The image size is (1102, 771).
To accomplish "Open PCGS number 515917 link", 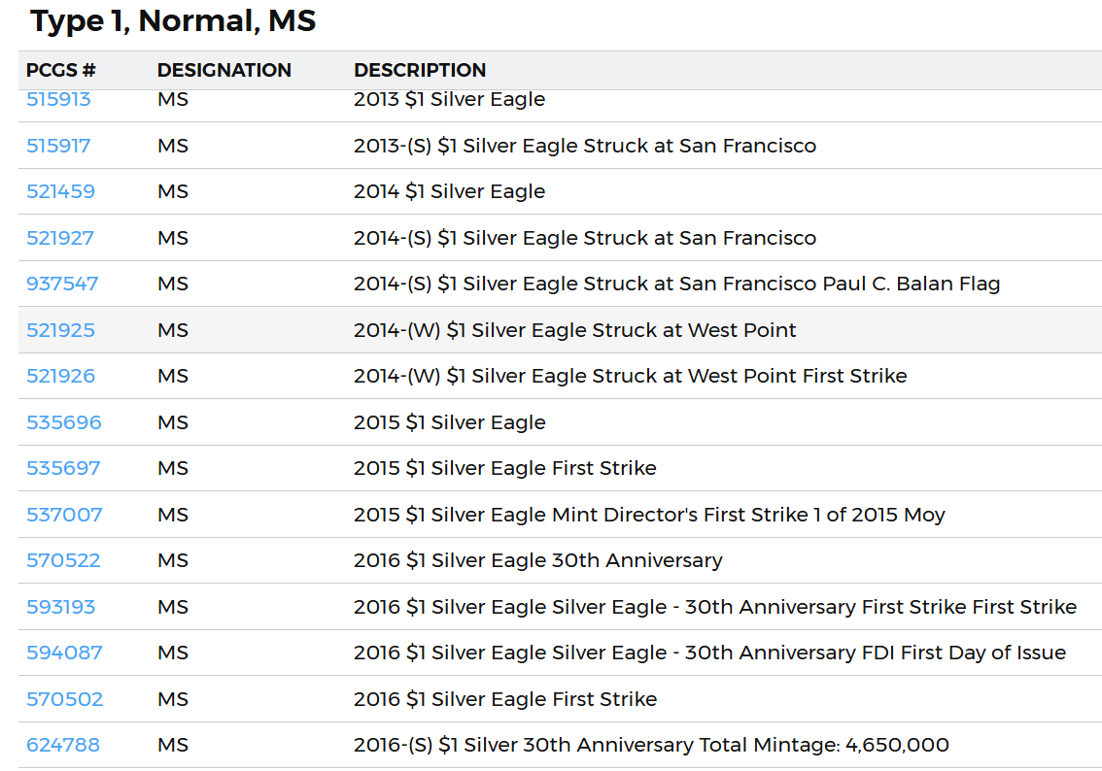I will [58, 146].
